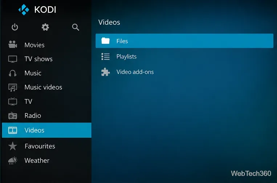Image resolution: width=277 pixels, height=183 pixels.
Task: Open the Playlists entry label
Action: pos(126,57)
